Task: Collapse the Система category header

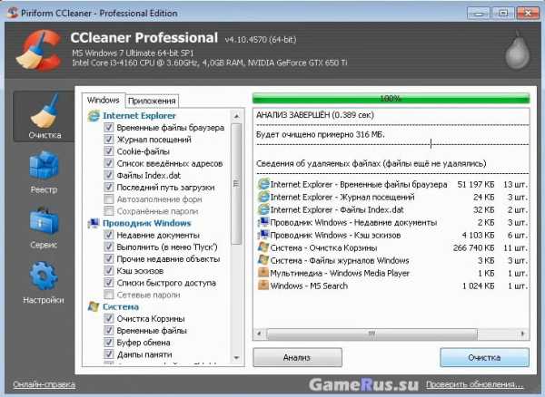Action: [x=121, y=307]
